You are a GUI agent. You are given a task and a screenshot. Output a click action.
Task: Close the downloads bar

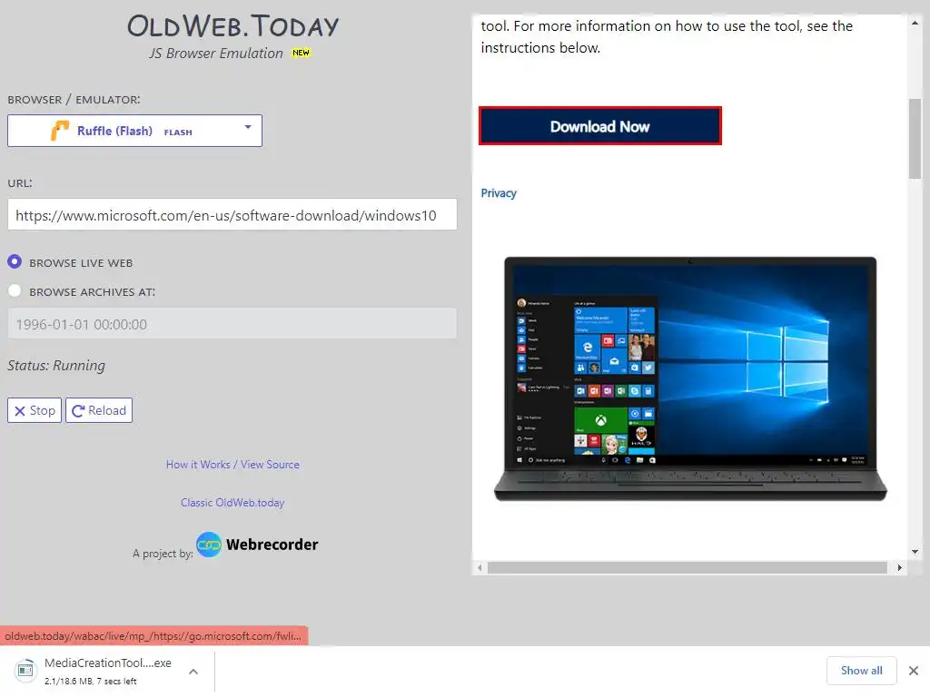[x=914, y=671]
